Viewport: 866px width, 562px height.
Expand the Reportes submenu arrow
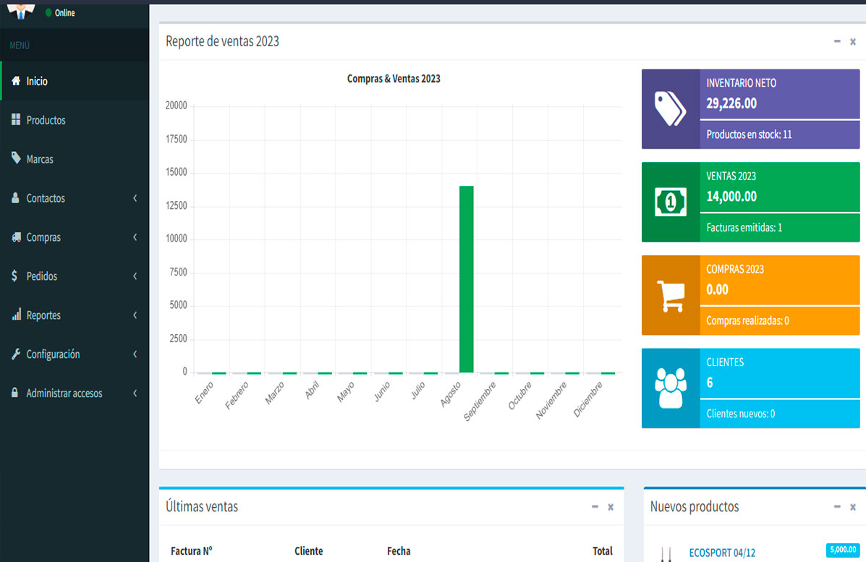[135, 315]
